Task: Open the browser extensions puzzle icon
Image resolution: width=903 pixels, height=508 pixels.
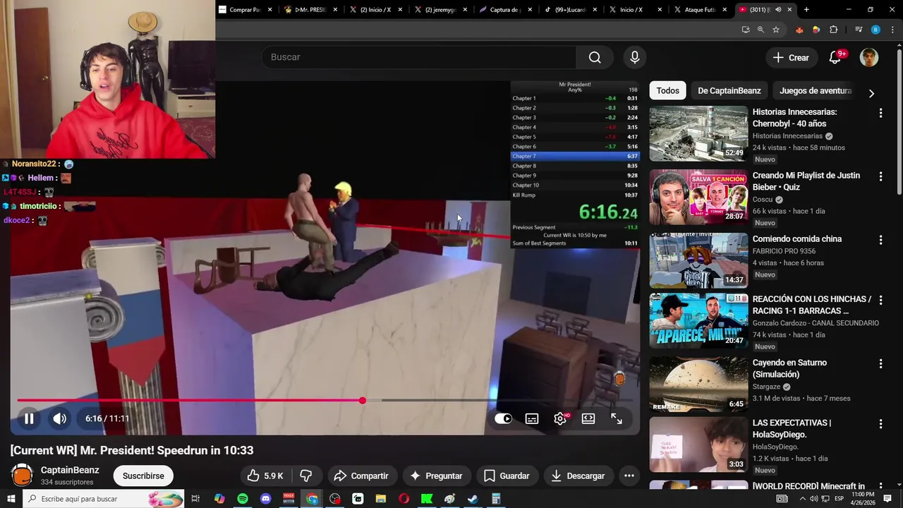Action: [x=833, y=30]
